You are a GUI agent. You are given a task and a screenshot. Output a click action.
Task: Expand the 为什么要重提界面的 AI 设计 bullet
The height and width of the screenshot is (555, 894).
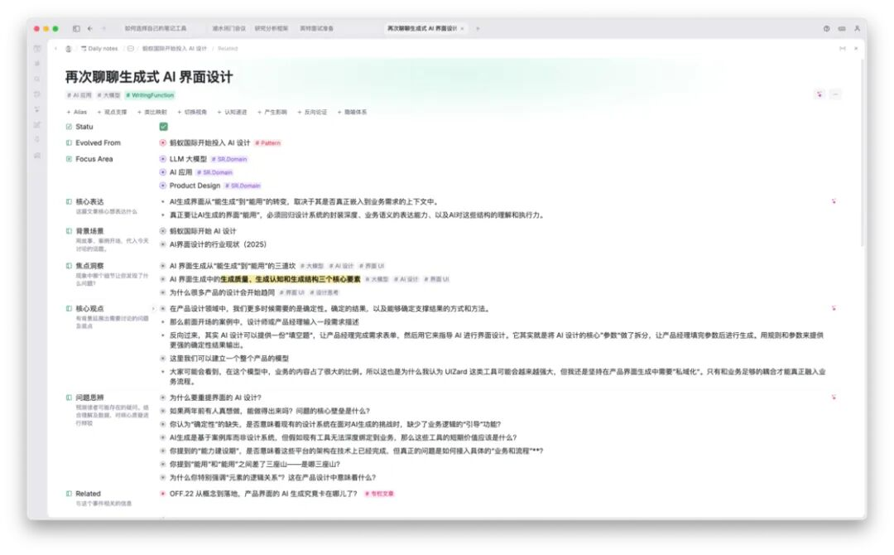[x=162, y=398]
